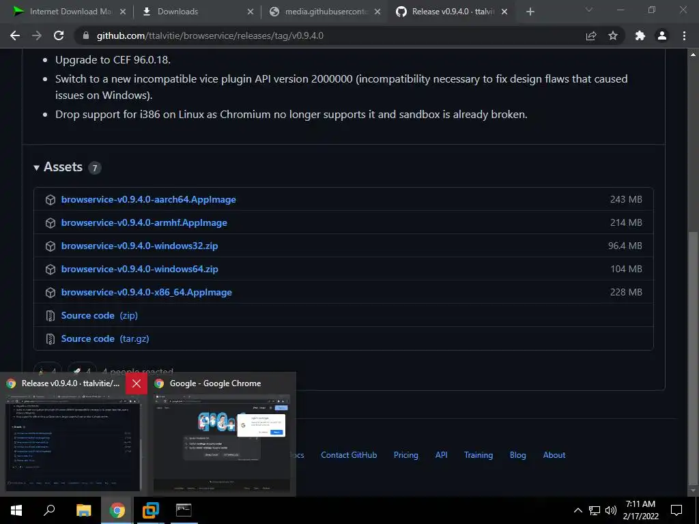The image size is (699, 524).
Task: Reload the GitHub release page
Action: click(x=59, y=35)
